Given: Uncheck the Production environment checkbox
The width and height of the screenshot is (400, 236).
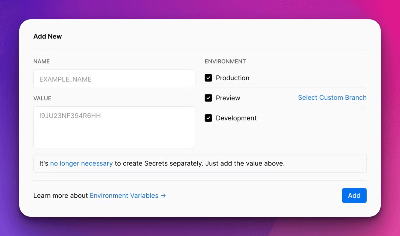Looking at the screenshot, I should [208, 78].
